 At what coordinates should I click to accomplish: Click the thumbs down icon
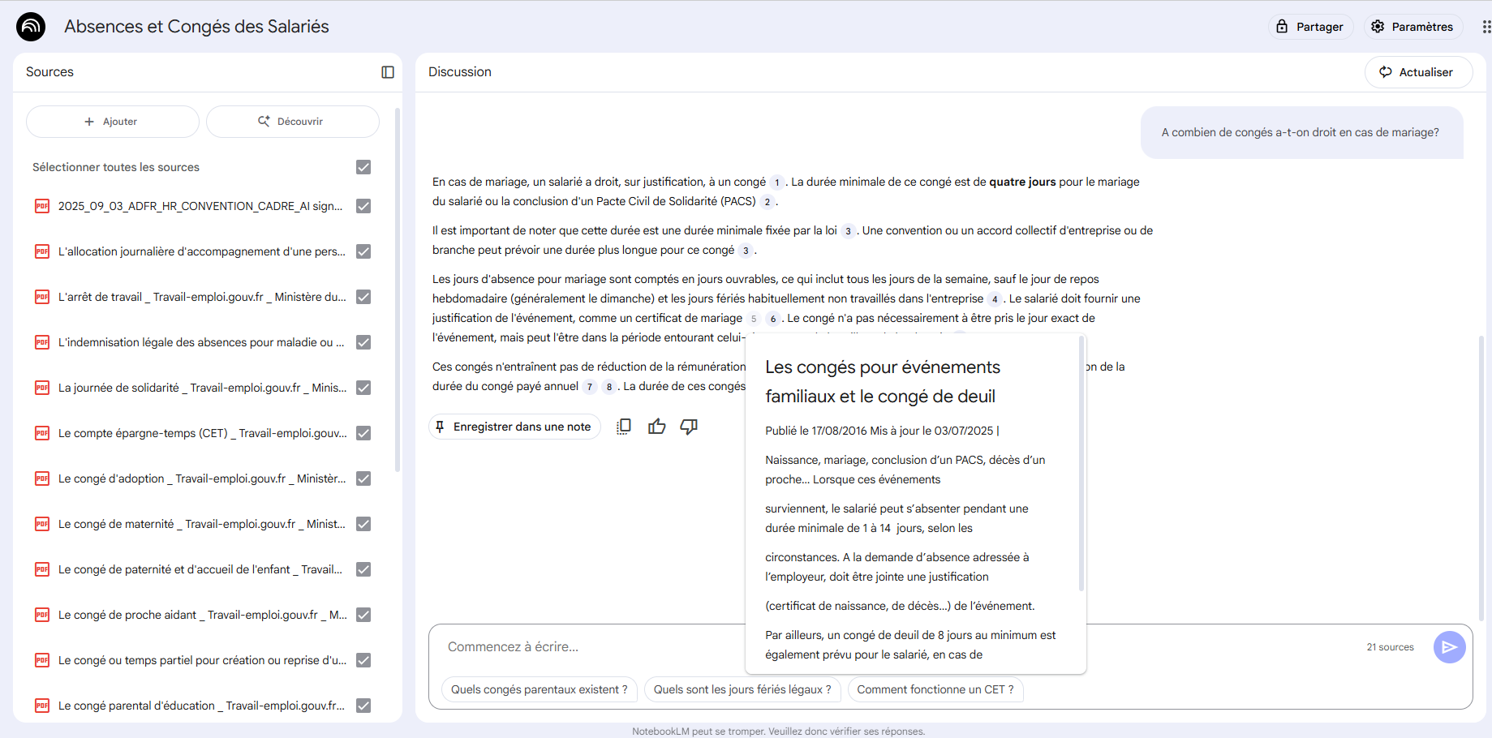point(689,427)
